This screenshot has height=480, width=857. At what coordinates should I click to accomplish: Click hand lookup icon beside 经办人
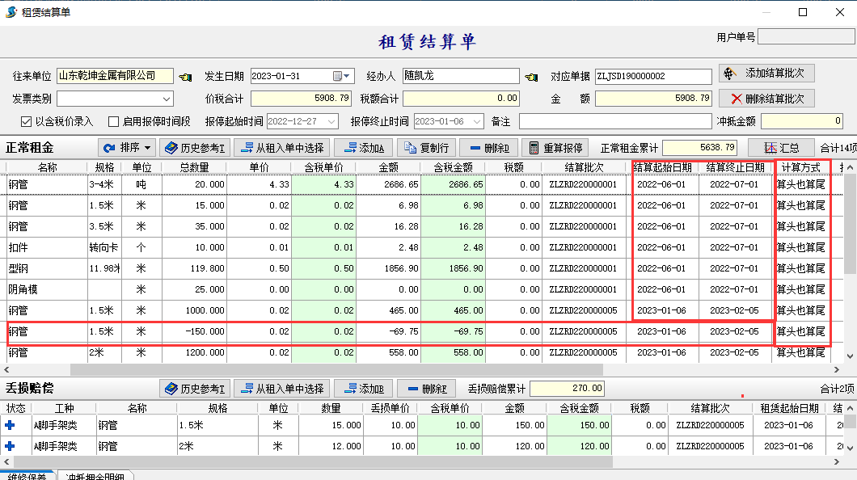[x=531, y=77]
